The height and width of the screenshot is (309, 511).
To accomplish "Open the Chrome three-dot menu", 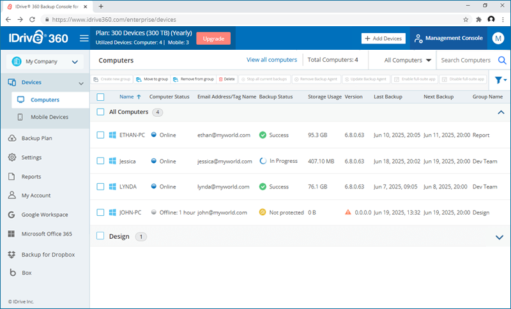I will click(503, 20).
